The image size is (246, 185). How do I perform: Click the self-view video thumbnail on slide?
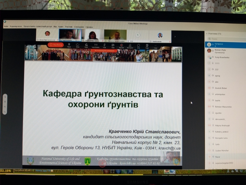(170, 156)
